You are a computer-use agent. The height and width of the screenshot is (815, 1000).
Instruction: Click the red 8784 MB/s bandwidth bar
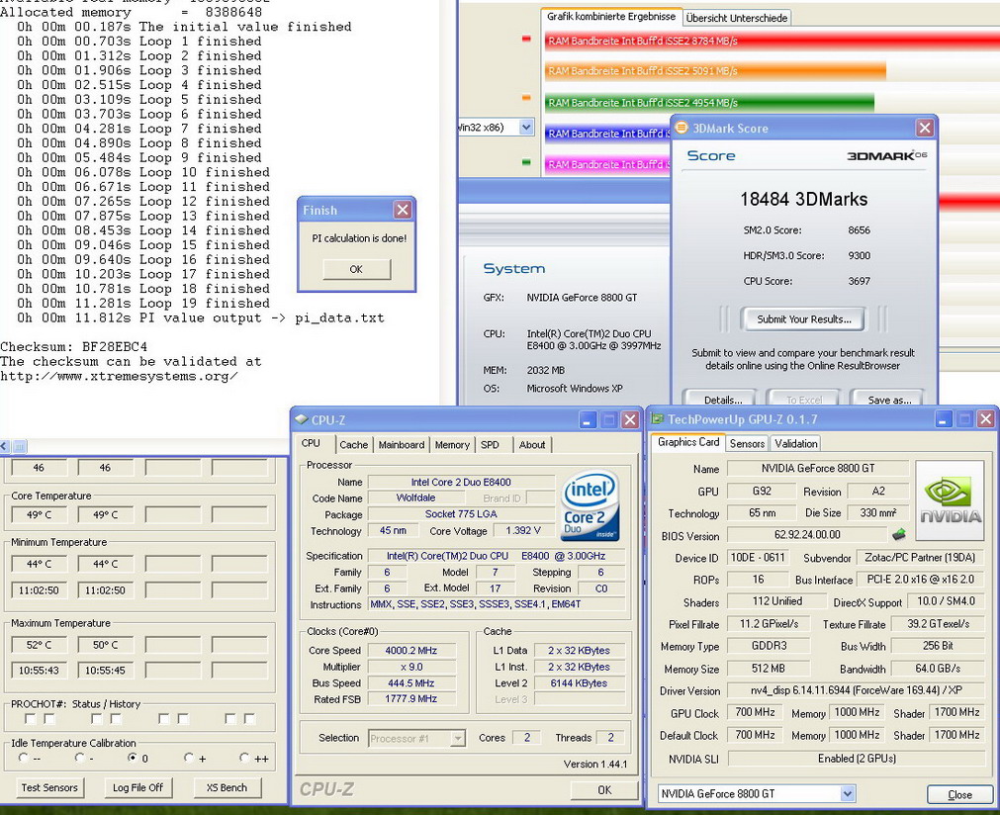pyautogui.click(x=772, y=41)
